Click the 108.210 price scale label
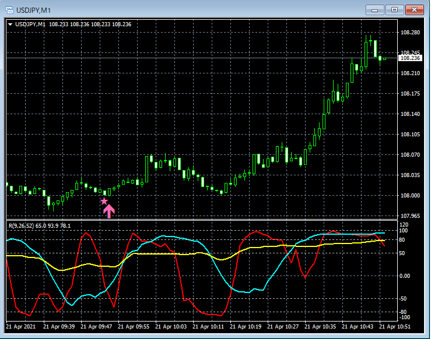The image size is (431, 339). click(410, 73)
